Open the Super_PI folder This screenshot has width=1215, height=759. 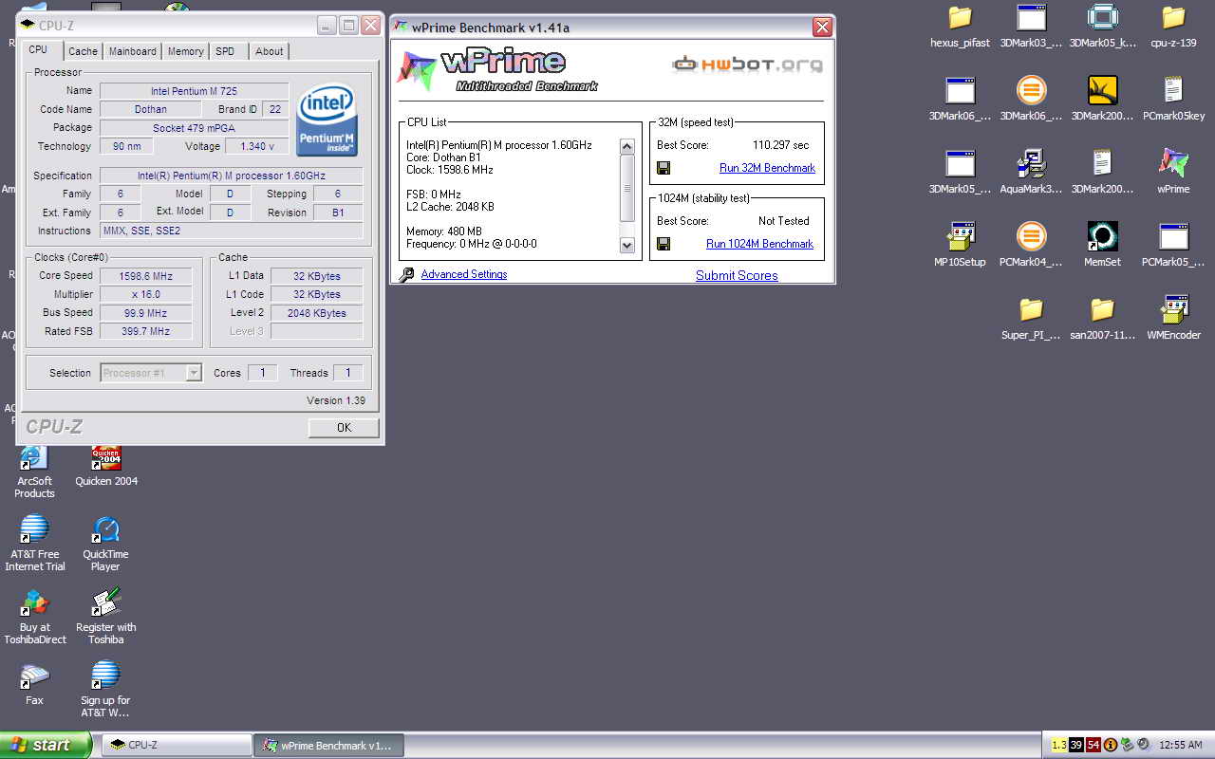(1031, 318)
